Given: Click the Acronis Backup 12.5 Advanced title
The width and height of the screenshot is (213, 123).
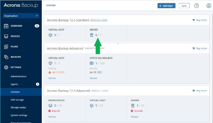Looking at the screenshot, I should [69, 91].
